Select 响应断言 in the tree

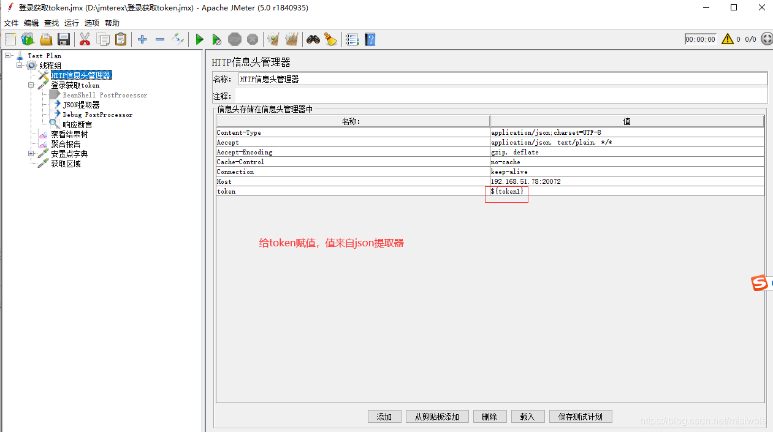[x=77, y=124]
